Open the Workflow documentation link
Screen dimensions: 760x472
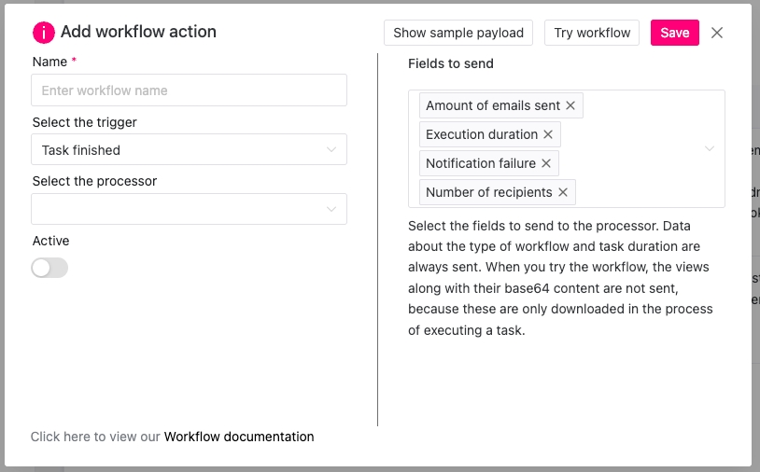pyautogui.click(x=239, y=437)
